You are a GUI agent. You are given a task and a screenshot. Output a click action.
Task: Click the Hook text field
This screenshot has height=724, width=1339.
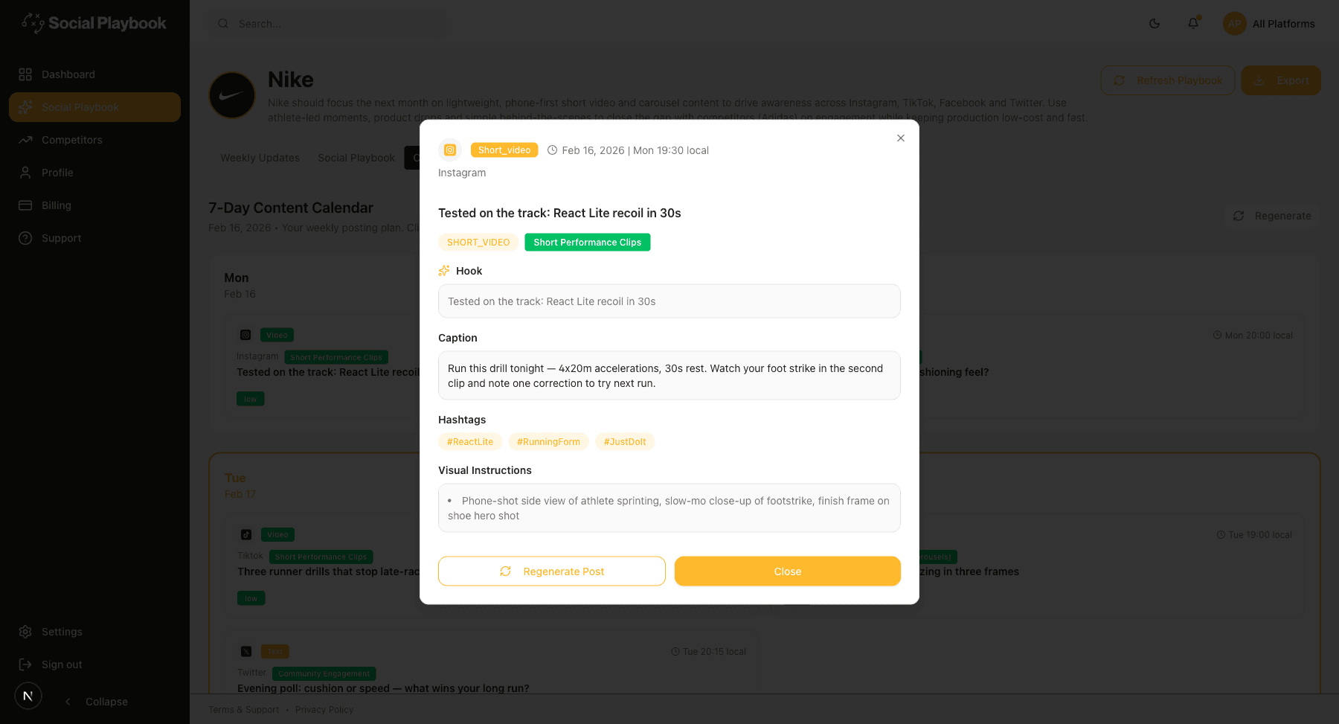click(669, 301)
